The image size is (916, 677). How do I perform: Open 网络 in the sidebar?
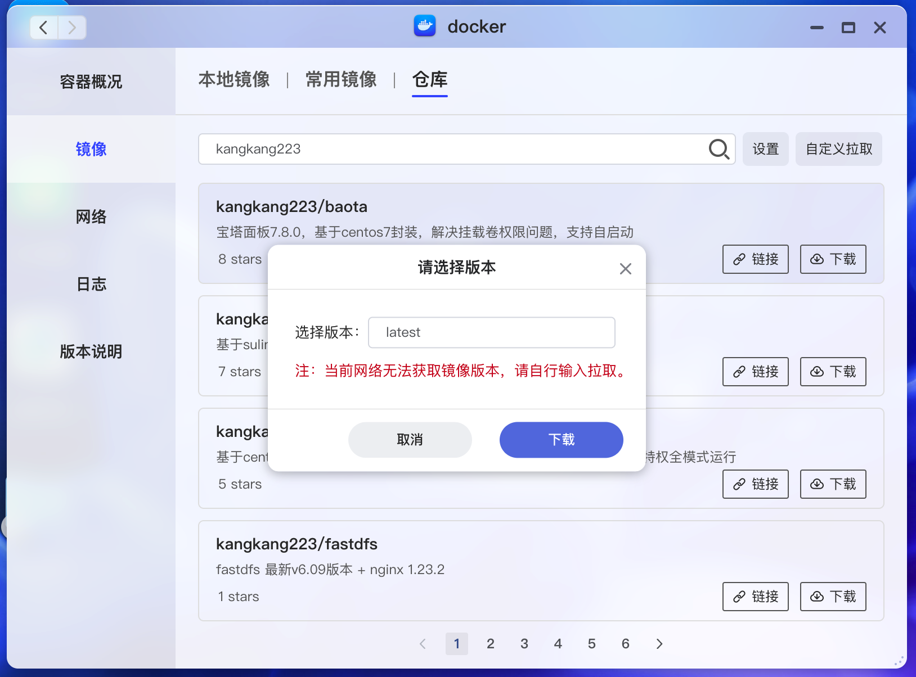[x=91, y=216]
